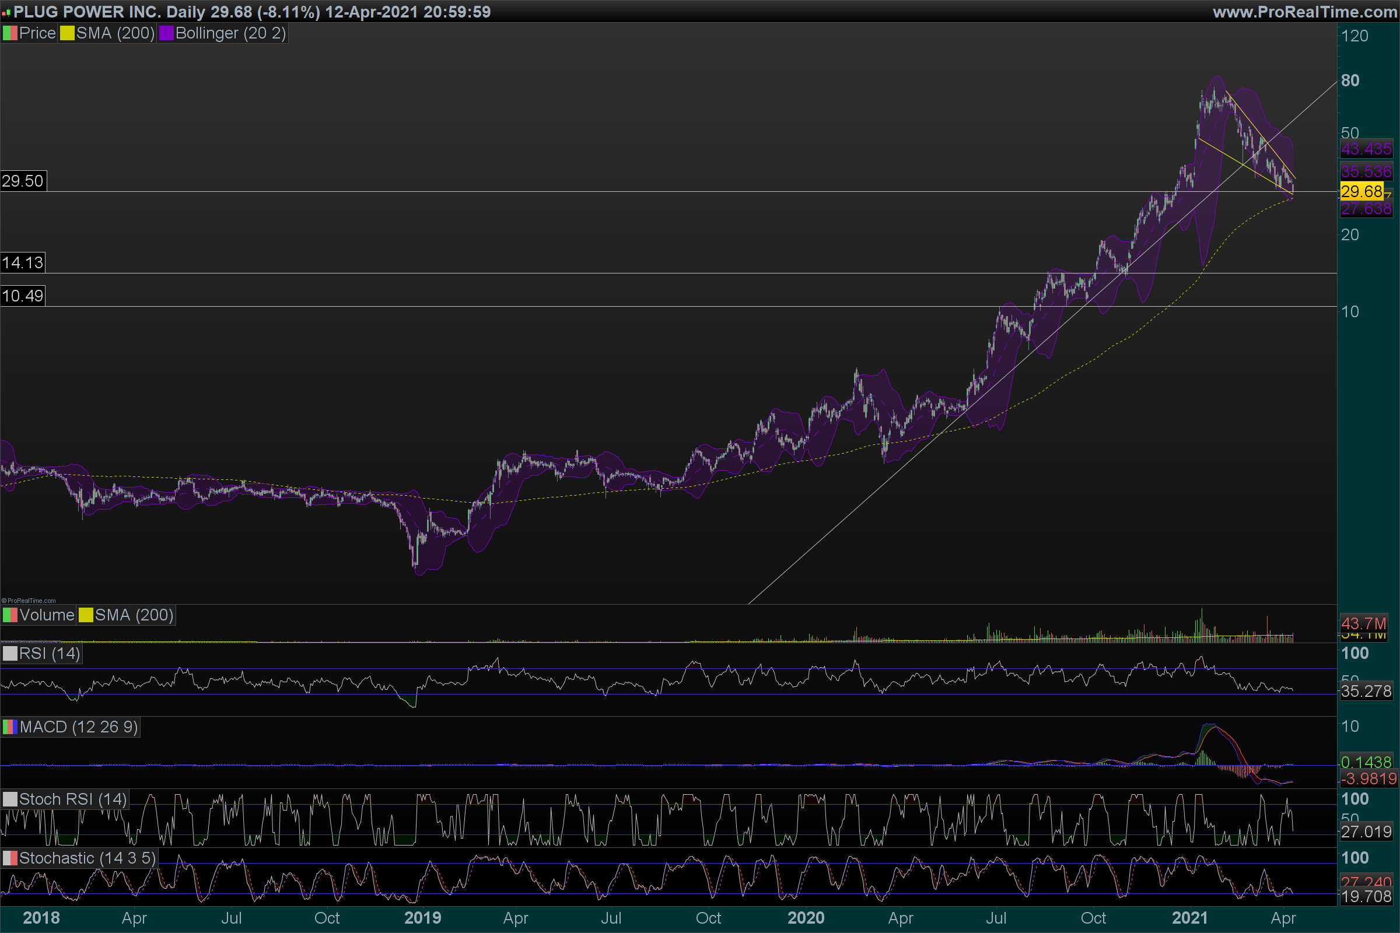Click the Price legend candlestick icon
This screenshot has height=933, width=1400.
tap(10, 33)
